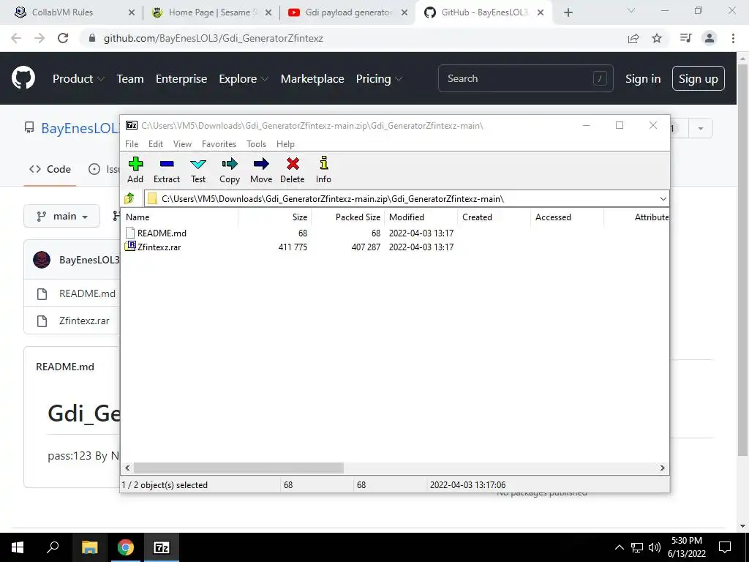Screen dimensions: 749x562
Task: Show hidden system tray icons
Action: click(619, 547)
